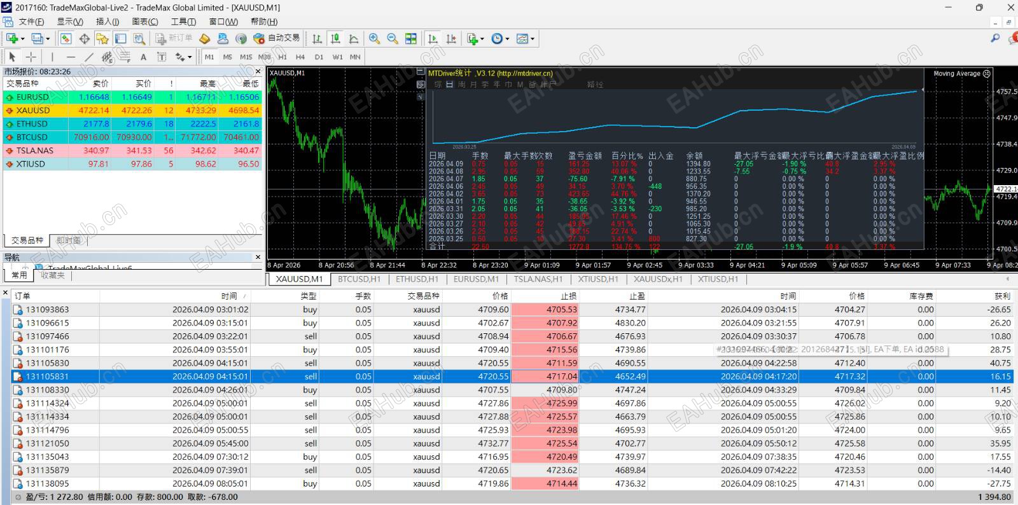This screenshot has height=505, width=1018.
Task: Close the 市场报价 market watch panel
Action: [258, 71]
